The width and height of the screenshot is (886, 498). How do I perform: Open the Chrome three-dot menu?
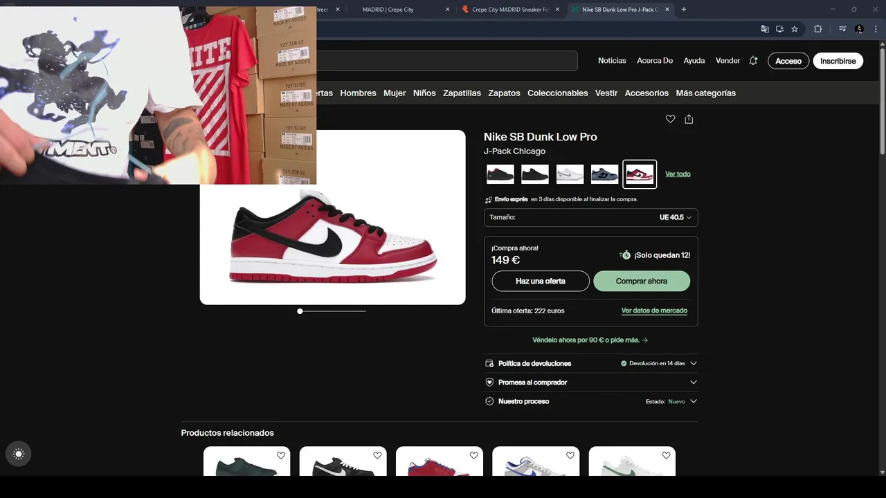click(876, 29)
